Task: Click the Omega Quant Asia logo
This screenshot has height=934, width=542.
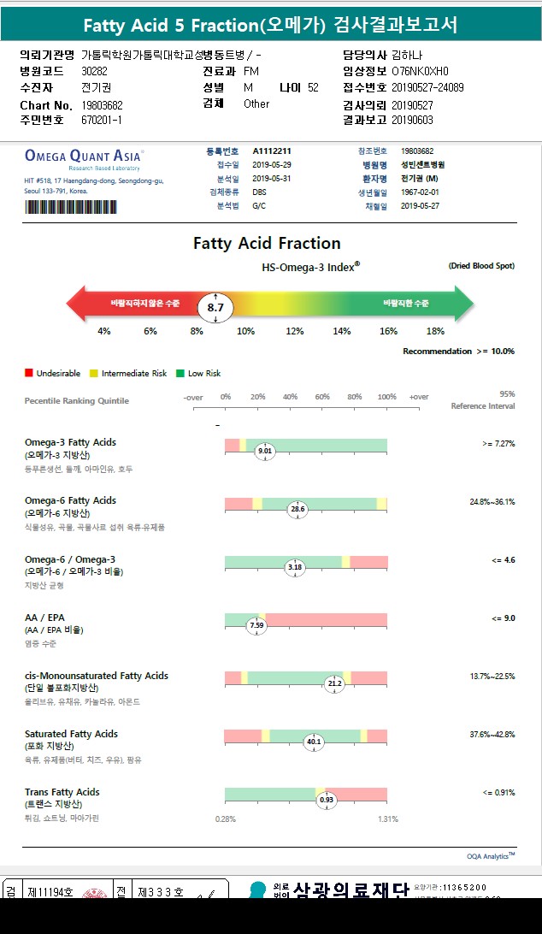Action: [x=84, y=157]
